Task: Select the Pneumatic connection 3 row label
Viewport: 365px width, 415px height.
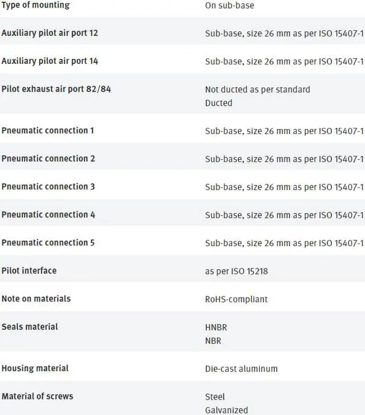Action: pyautogui.click(x=48, y=187)
